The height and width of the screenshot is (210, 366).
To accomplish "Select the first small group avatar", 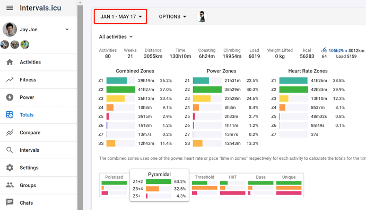I will [x=5, y=44].
